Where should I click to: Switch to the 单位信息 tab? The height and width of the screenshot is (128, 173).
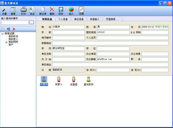coord(79,19)
